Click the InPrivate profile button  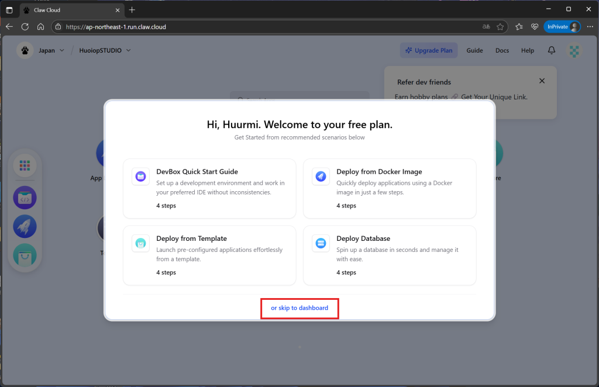coord(562,27)
